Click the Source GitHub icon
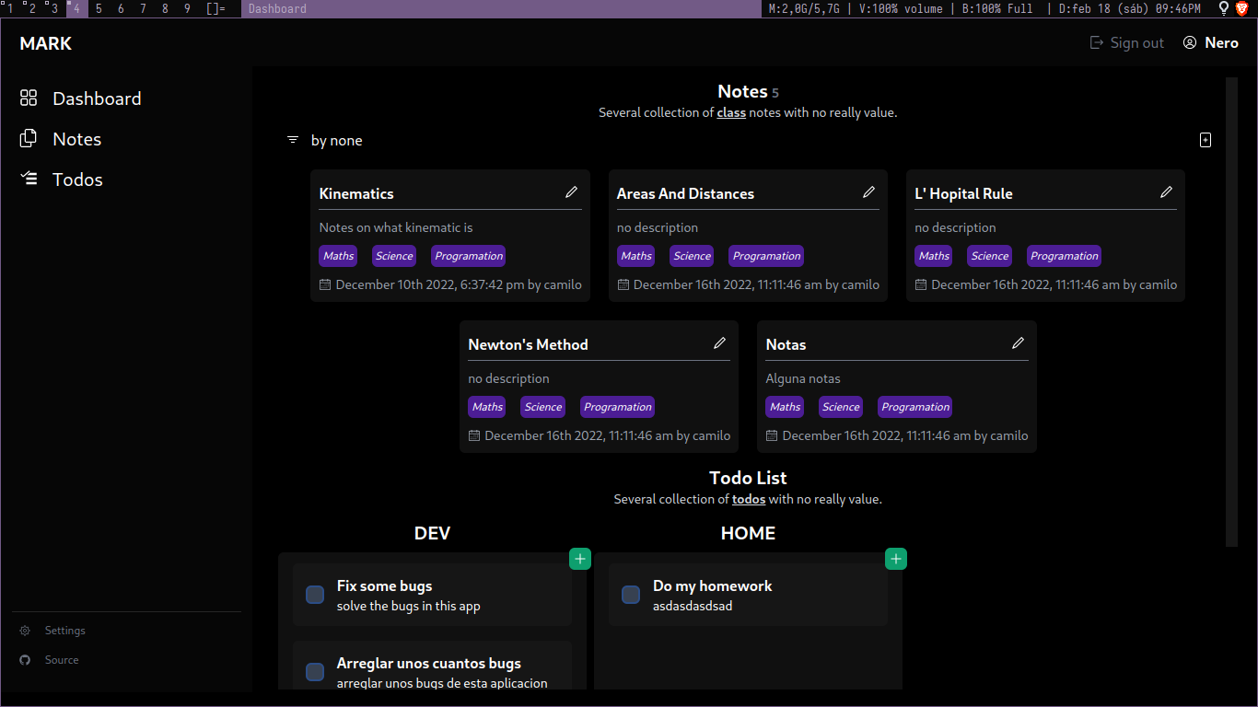The image size is (1258, 707). tap(25, 660)
